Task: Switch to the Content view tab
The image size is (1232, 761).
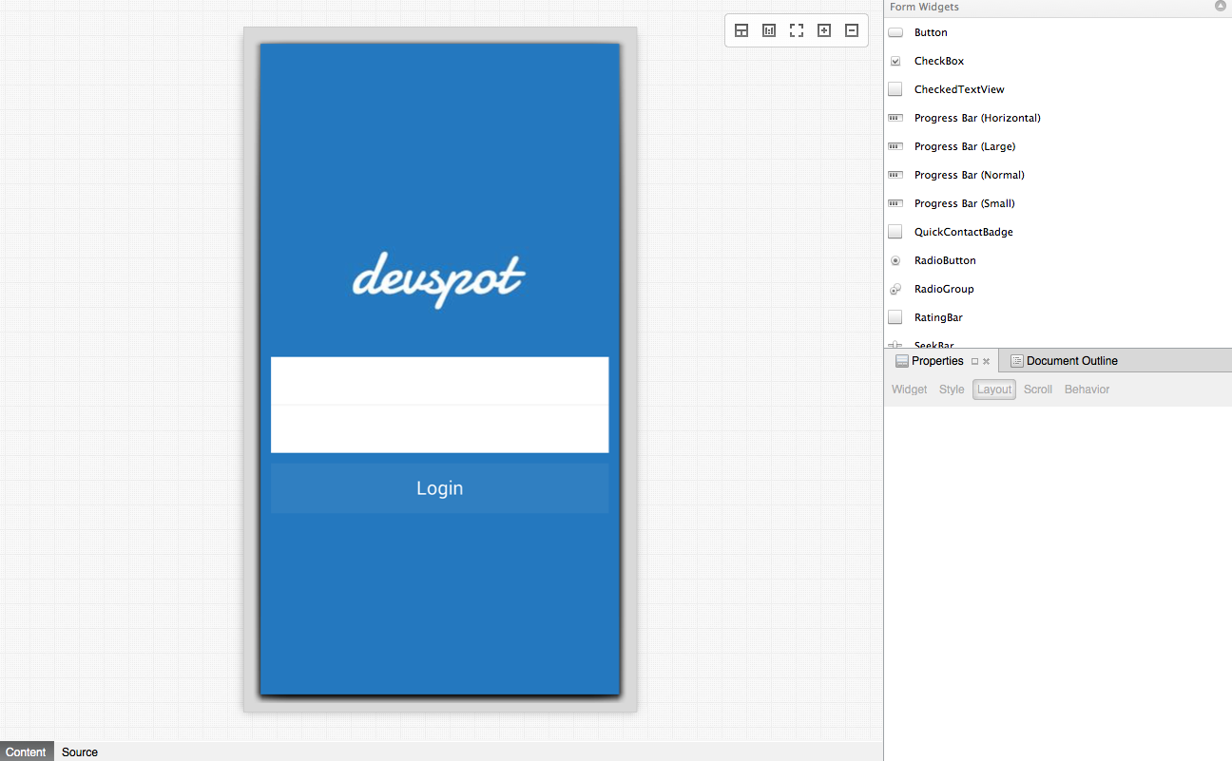Action: click(27, 751)
